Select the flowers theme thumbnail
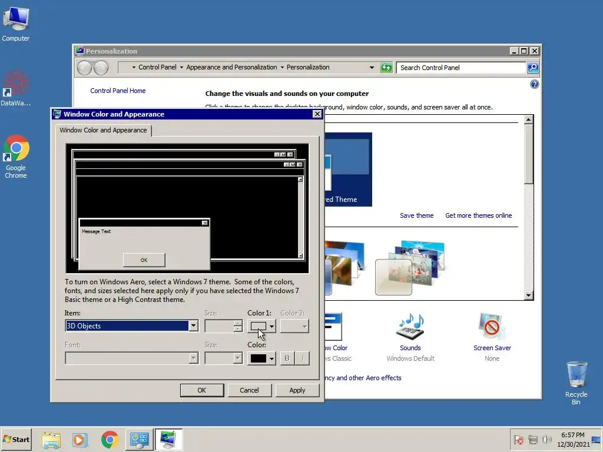Screen dimensions: 603x452 coord(410,268)
